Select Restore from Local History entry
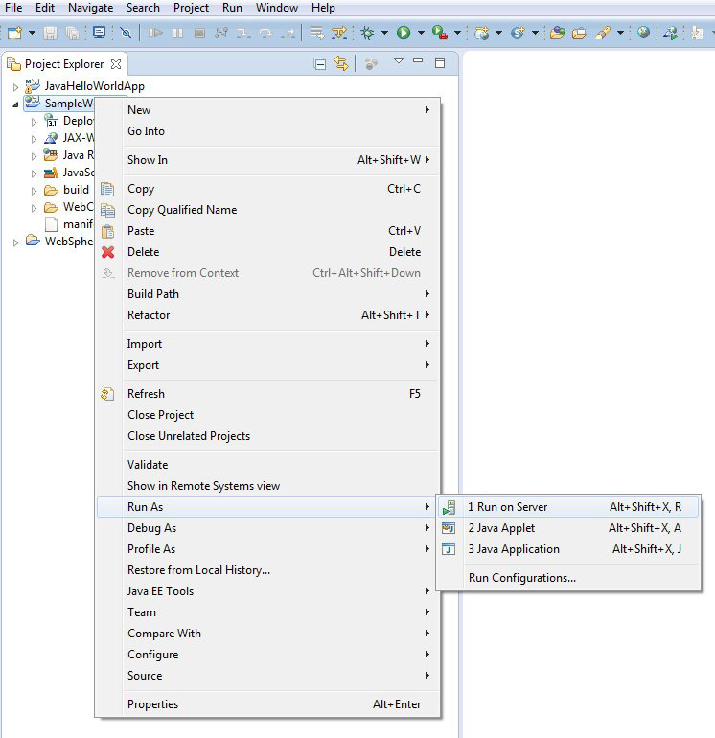Screen dimensions: 715x738 point(268,570)
